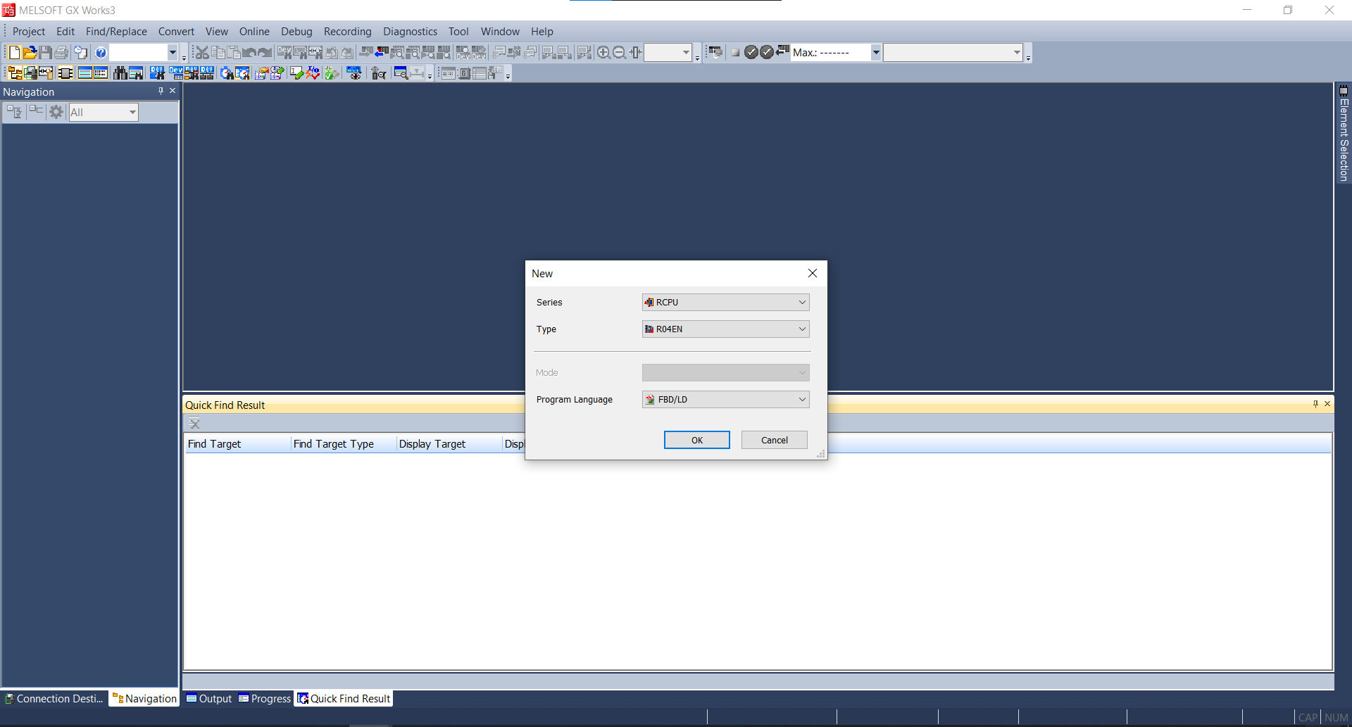Click the Redo arrow icon
This screenshot has height=727, width=1352.
(x=265, y=52)
